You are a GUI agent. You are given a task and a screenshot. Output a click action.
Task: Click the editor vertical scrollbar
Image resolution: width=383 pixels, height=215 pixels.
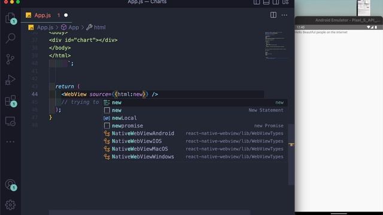[x=291, y=155]
